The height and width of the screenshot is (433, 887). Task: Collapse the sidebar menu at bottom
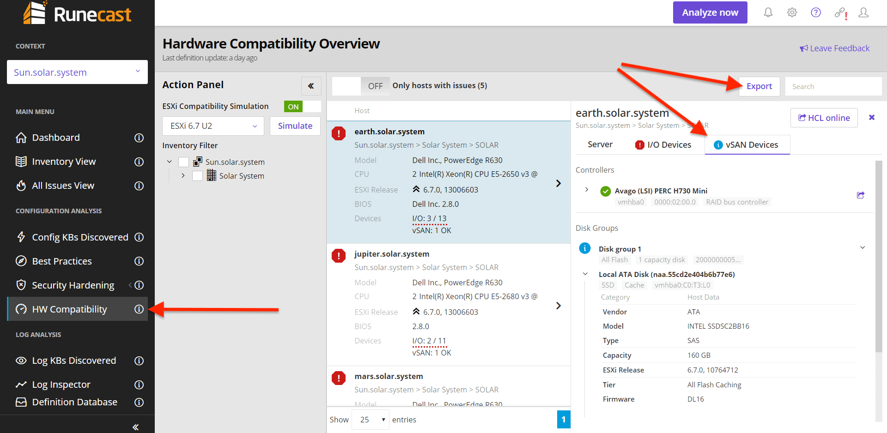click(135, 427)
